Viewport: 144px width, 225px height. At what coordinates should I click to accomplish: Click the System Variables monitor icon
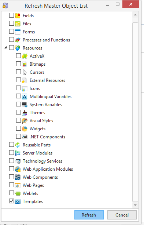pyautogui.click(x=25, y=105)
